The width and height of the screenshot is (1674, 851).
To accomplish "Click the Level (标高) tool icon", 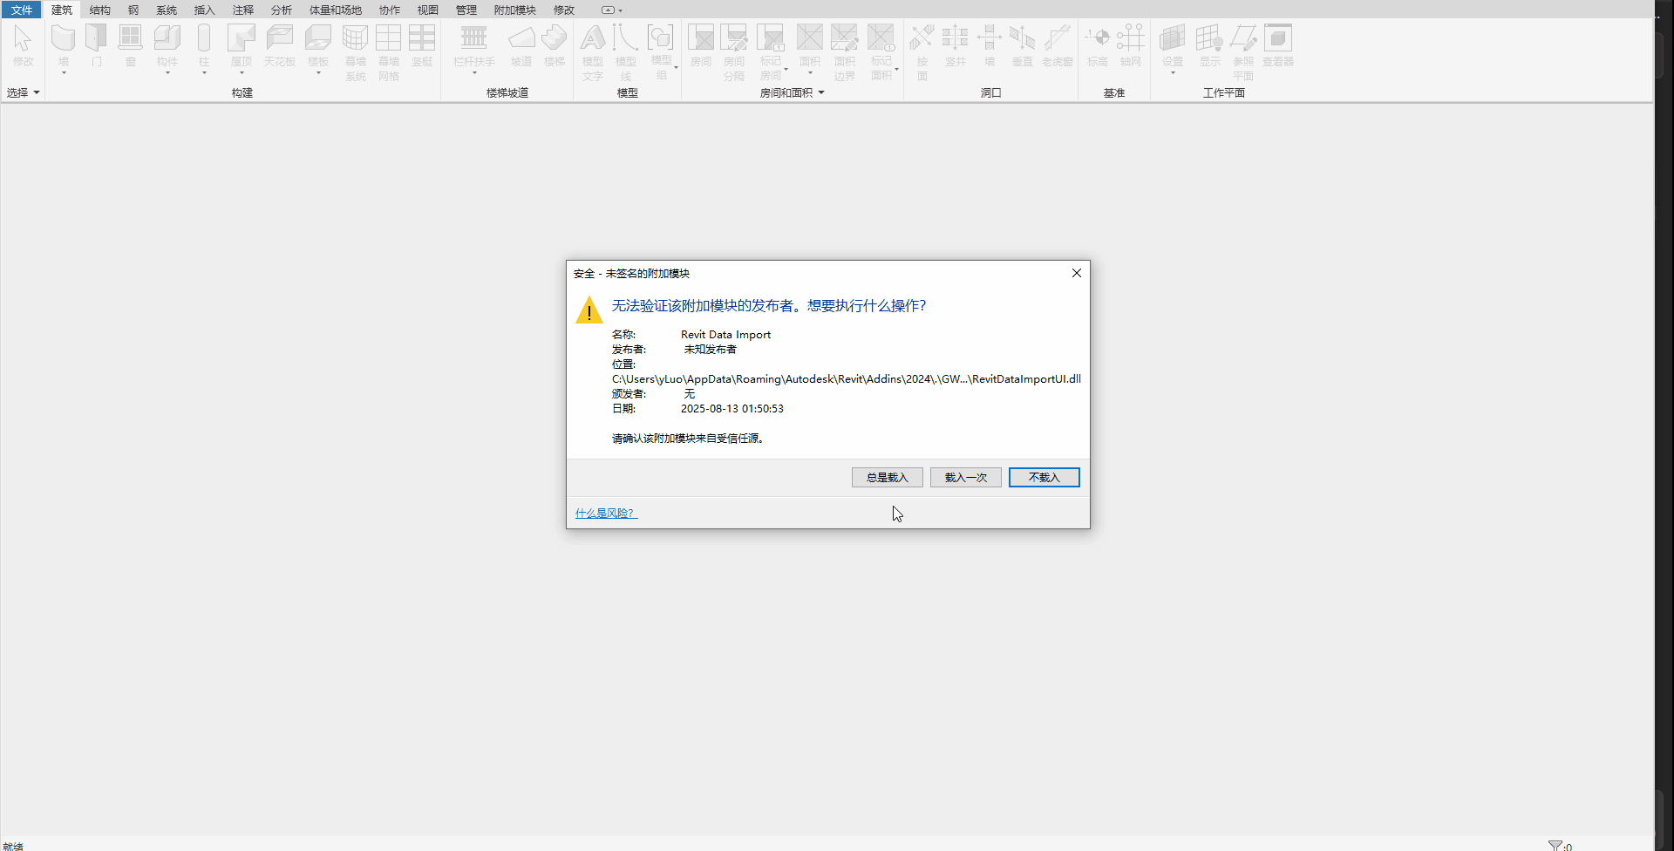I will click(x=1097, y=39).
